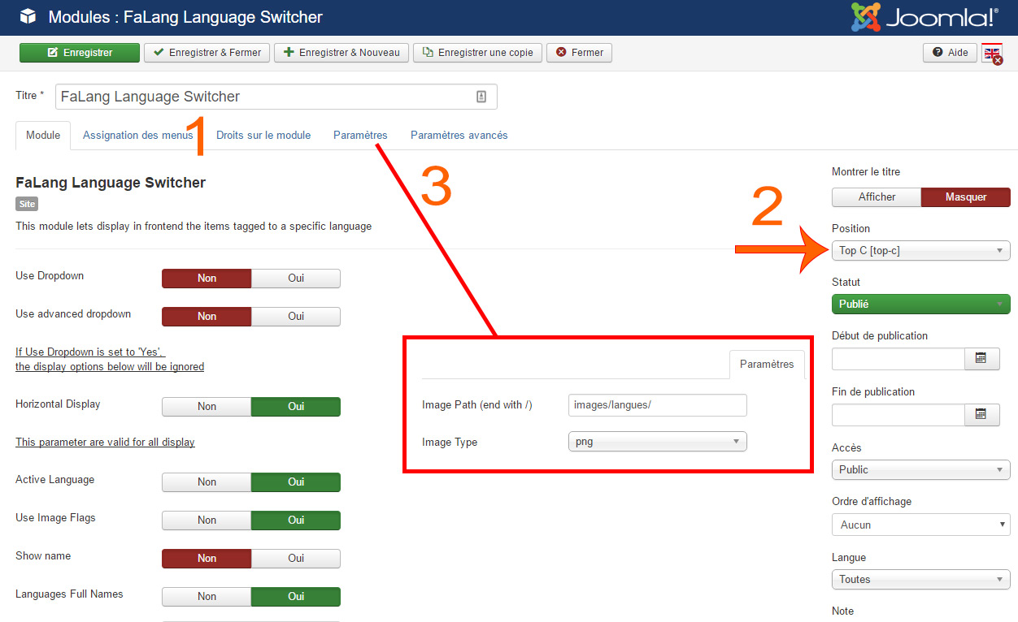Click the Joomla! logo
This screenshot has width=1018, height=622.
pos(924,17)
